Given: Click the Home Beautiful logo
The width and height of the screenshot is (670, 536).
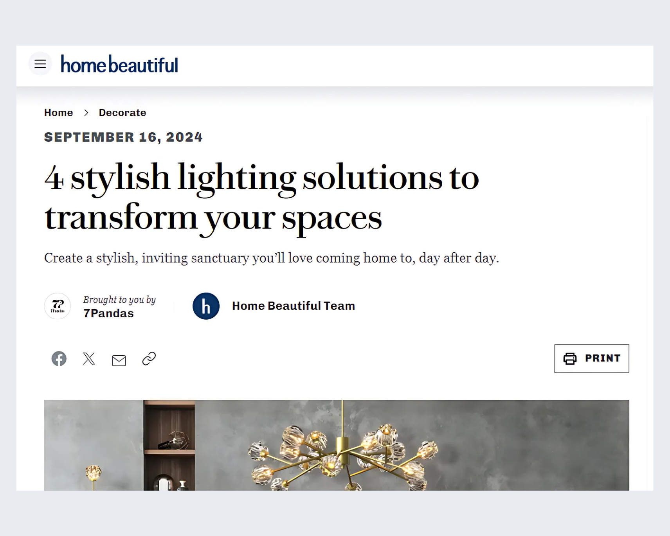Looking at the screenshot, I should point(119,65).
